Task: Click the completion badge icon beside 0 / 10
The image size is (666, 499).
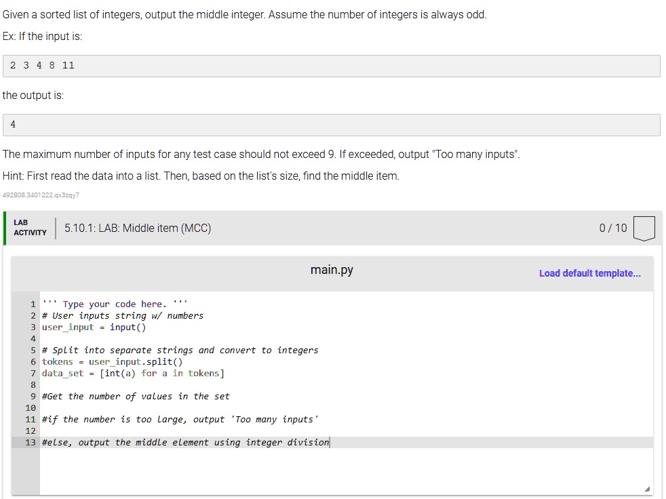Action: [644, 228]
